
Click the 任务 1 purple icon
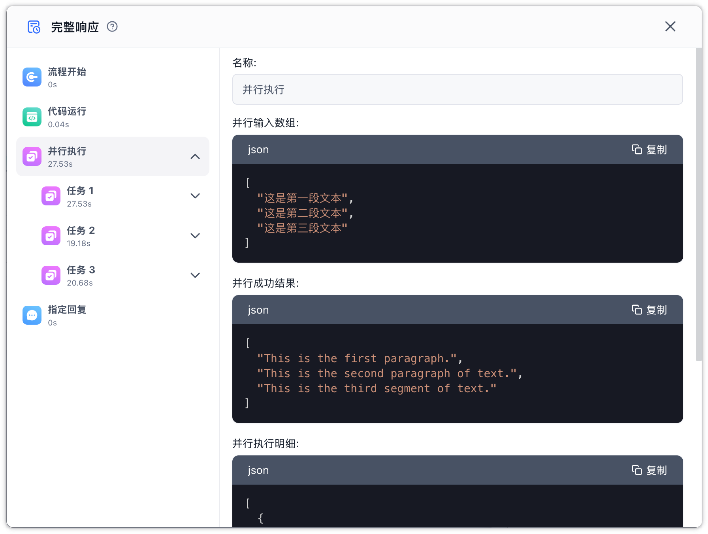(x=51, y=196)
